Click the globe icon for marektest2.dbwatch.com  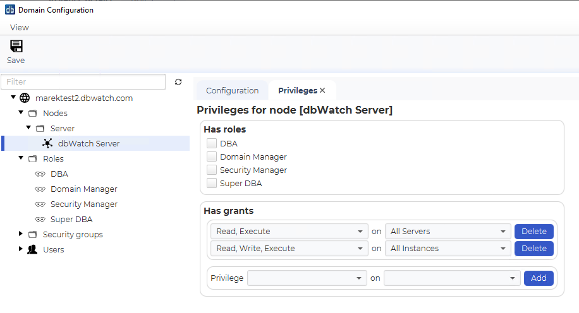(x=25, y=98)
